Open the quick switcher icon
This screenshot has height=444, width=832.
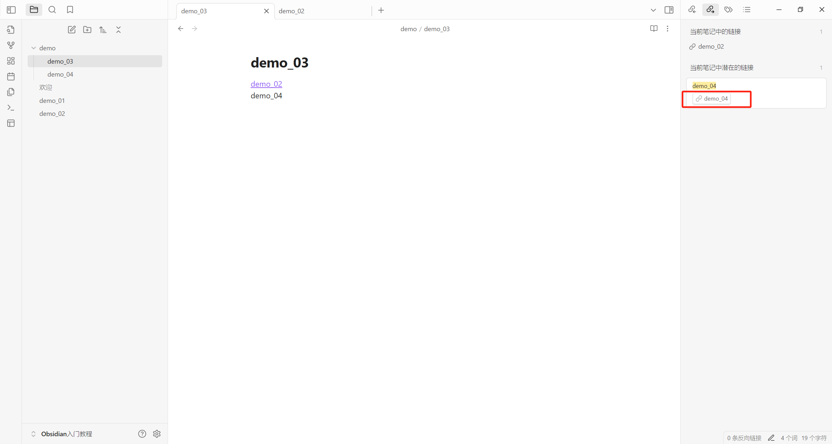(x=11, y=30)
